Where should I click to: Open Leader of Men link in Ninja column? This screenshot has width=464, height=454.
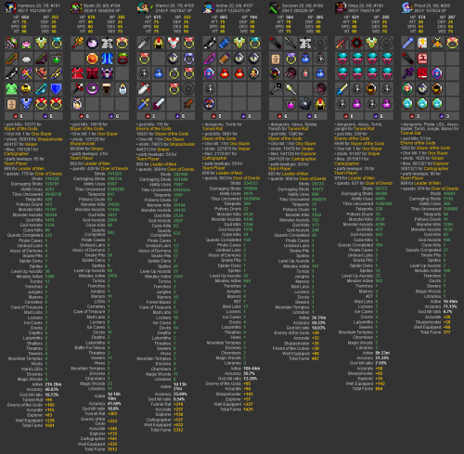(361, 178)
